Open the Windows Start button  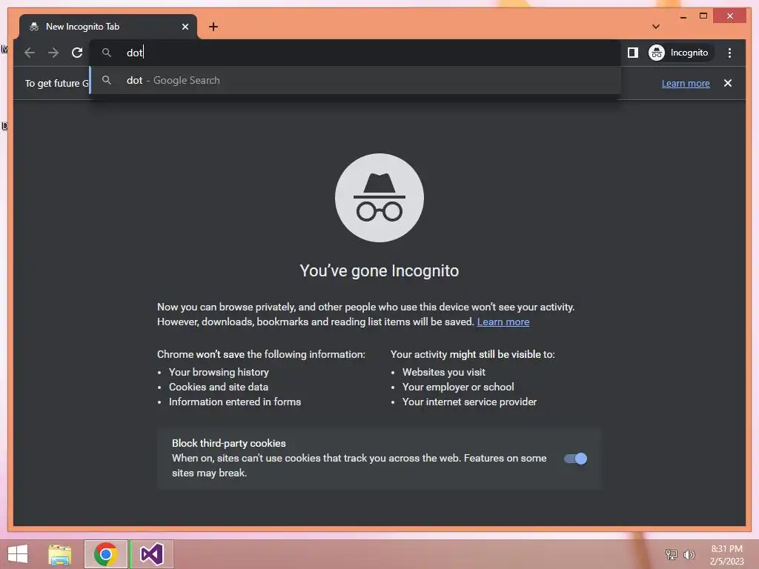(18, 554)
